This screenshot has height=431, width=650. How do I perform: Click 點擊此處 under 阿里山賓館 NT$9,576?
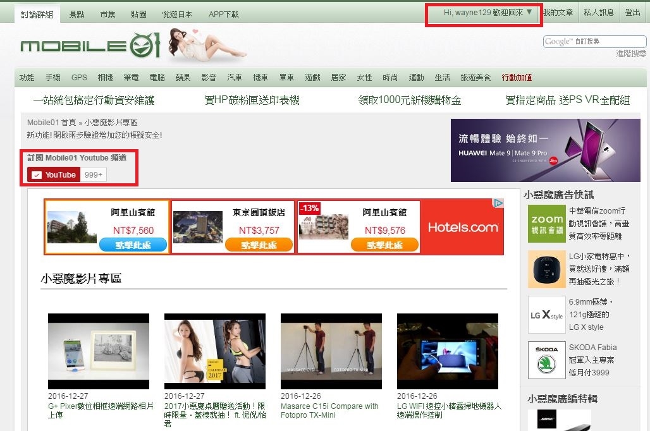click(x=384, y=245)
